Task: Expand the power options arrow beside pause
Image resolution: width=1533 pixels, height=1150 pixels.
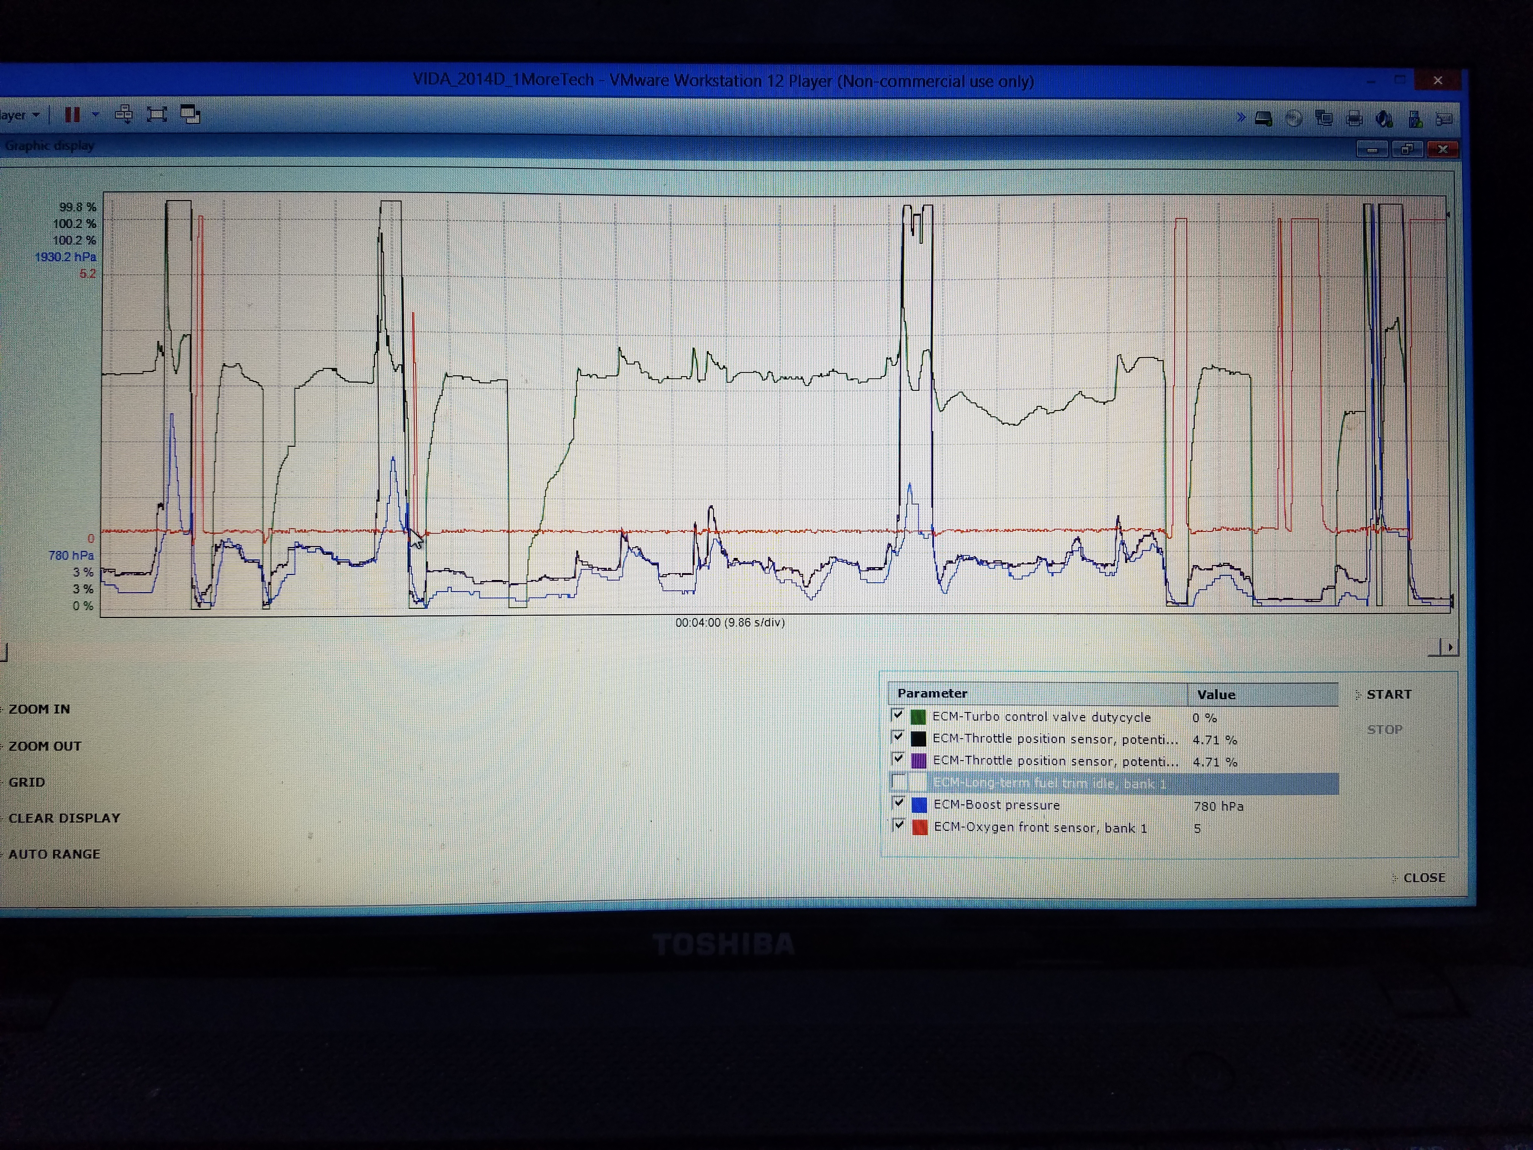Action: pyautogui.click(x=96, y=114)
